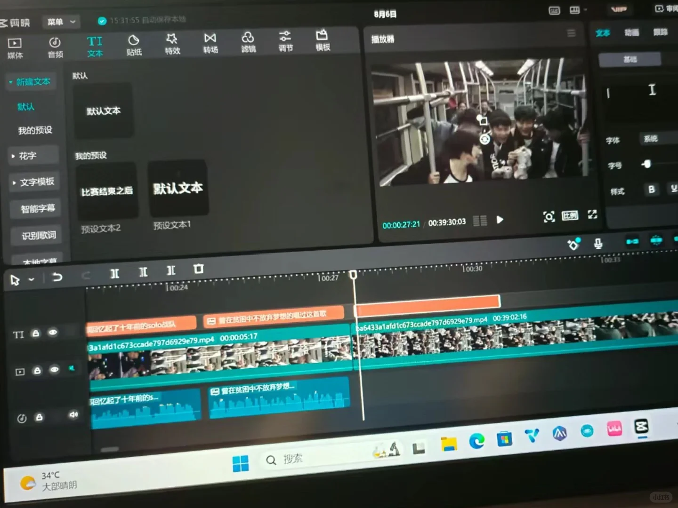Select the 基础 basic sub-tab
The height and width of the screenshot is (508, 678).
(630, 59)
